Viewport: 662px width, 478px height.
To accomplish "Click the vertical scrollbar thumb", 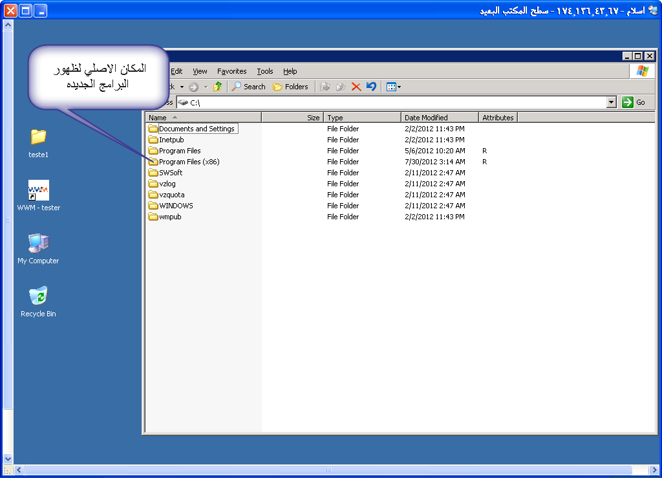I will tap(8, 219).
